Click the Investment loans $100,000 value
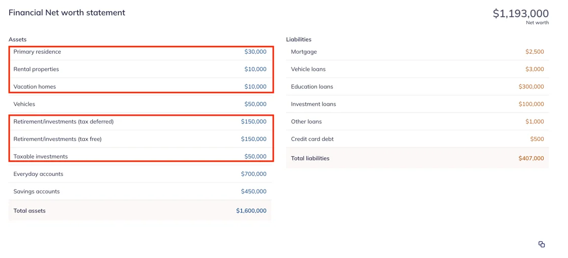The width and height of the screenshot is (568, 258). point(531,104)
